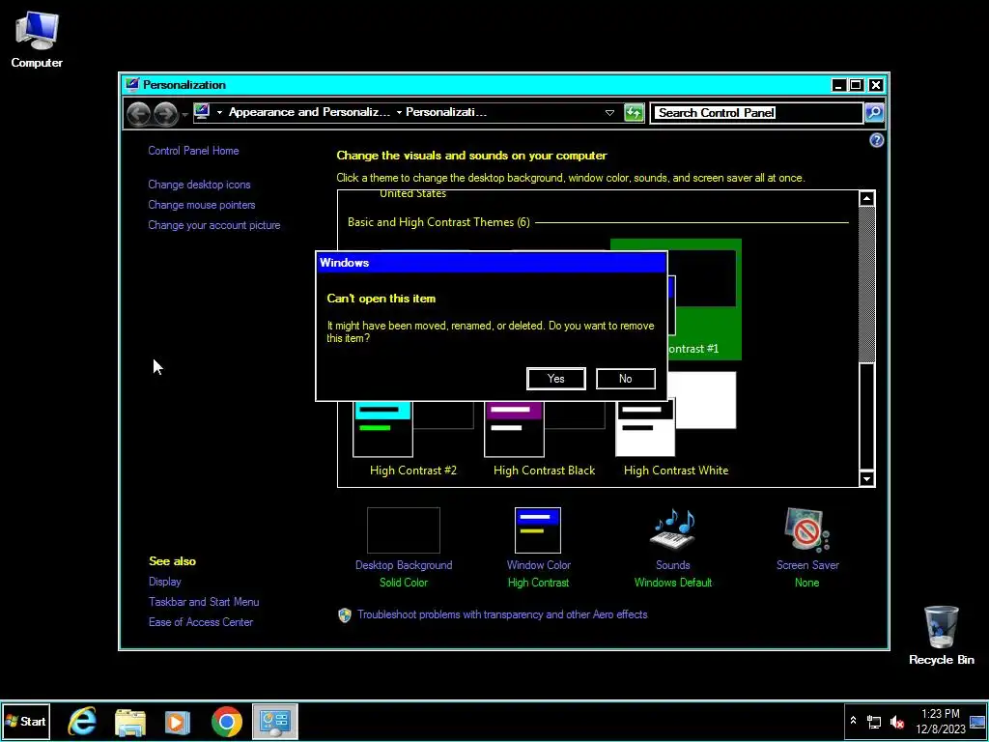Click the Control Panel address bar icon

(x=202, y=112)
